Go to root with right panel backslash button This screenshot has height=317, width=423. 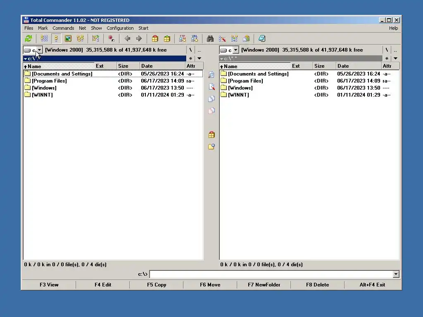point(387,50)
